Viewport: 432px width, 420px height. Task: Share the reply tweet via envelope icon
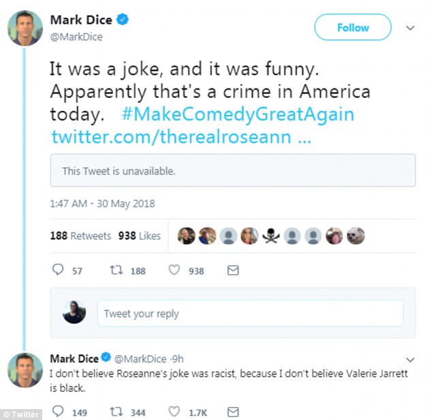pyautogui.click(x=232, y=411)
